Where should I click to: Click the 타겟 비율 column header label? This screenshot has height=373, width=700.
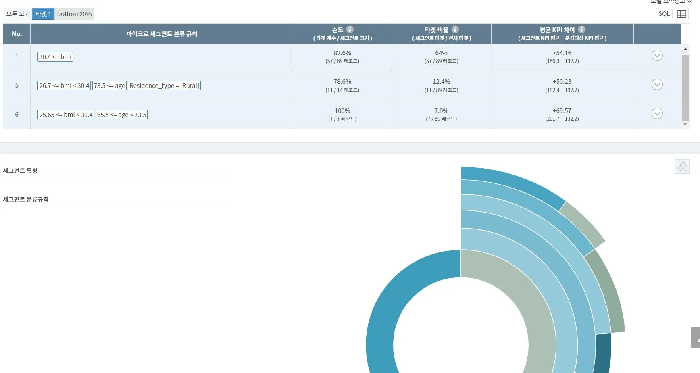coord(436,30)
